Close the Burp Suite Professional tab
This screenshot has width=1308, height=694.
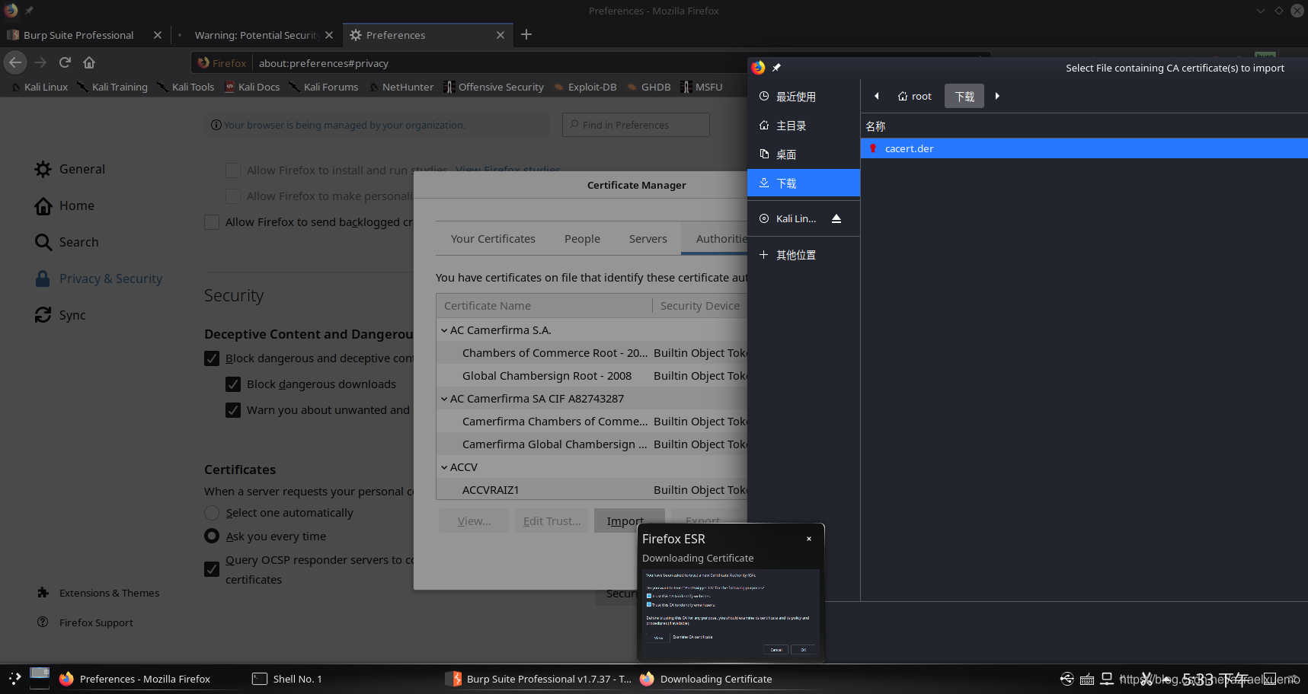click(158, 35)
